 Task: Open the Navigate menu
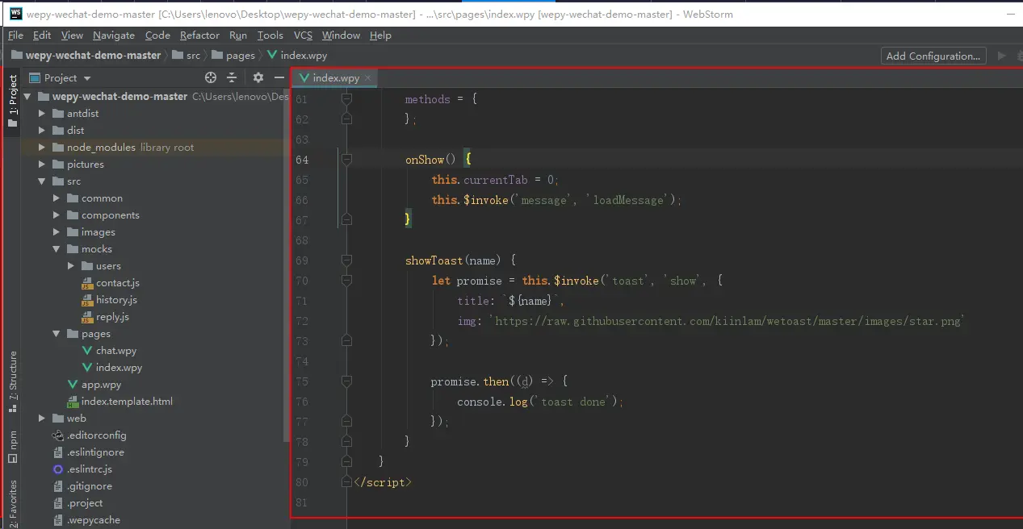pos(114,35)
